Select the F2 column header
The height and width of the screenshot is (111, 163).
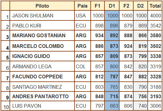126,6
